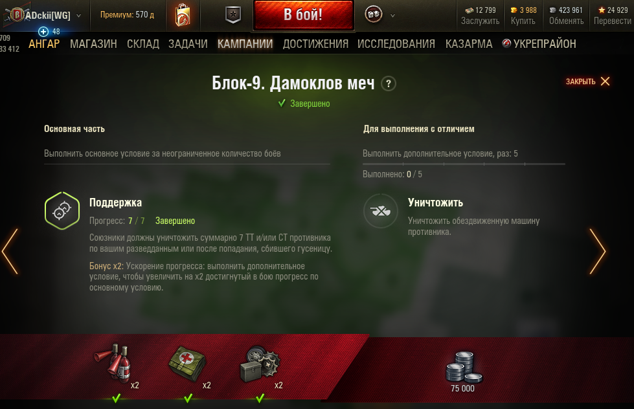The width and height of the screenshot is (634, 409).
Task: Open mission help question mark icon
Action: (x=389, y=83)
